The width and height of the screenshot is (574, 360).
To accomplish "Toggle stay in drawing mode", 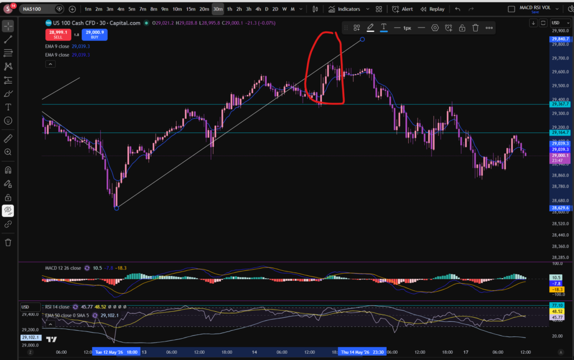I will 8,184.
